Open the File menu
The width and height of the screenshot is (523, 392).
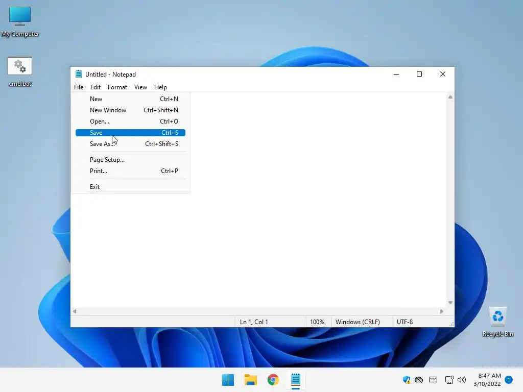point(79,87)
